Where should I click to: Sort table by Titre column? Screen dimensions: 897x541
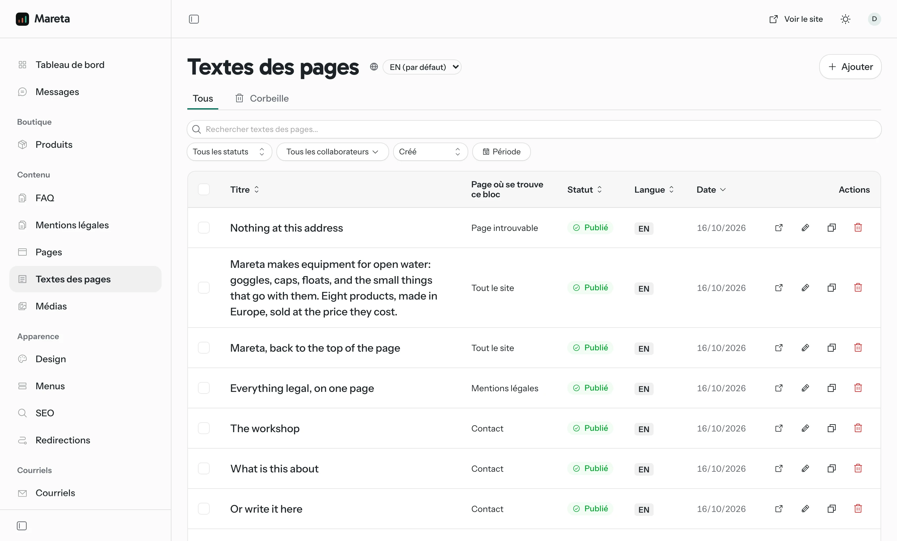click(245, 190)
